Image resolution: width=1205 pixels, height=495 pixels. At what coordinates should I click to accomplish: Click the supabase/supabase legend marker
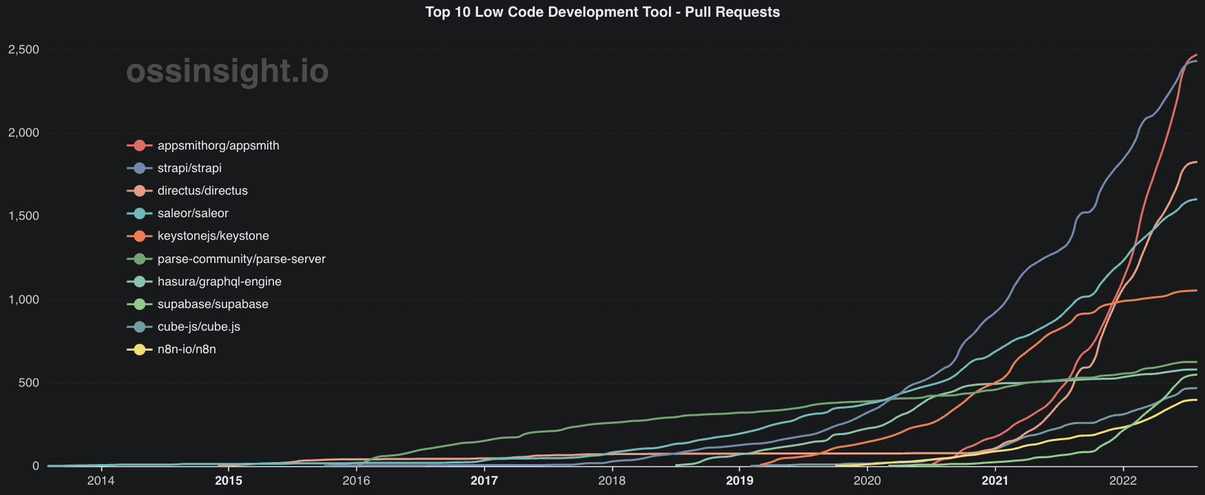(140, 304)
